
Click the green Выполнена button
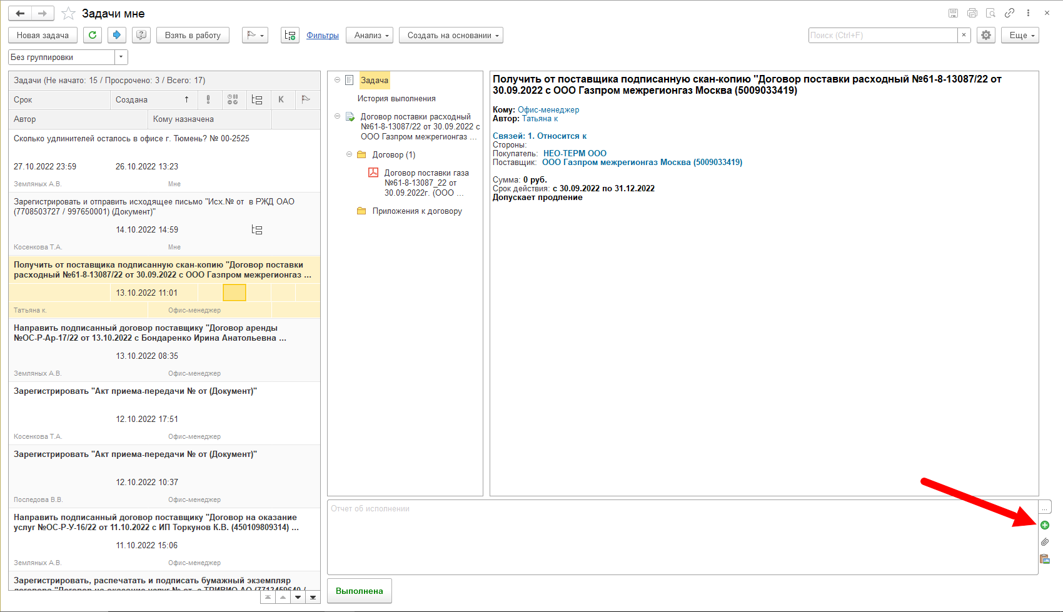click(360, 591)
